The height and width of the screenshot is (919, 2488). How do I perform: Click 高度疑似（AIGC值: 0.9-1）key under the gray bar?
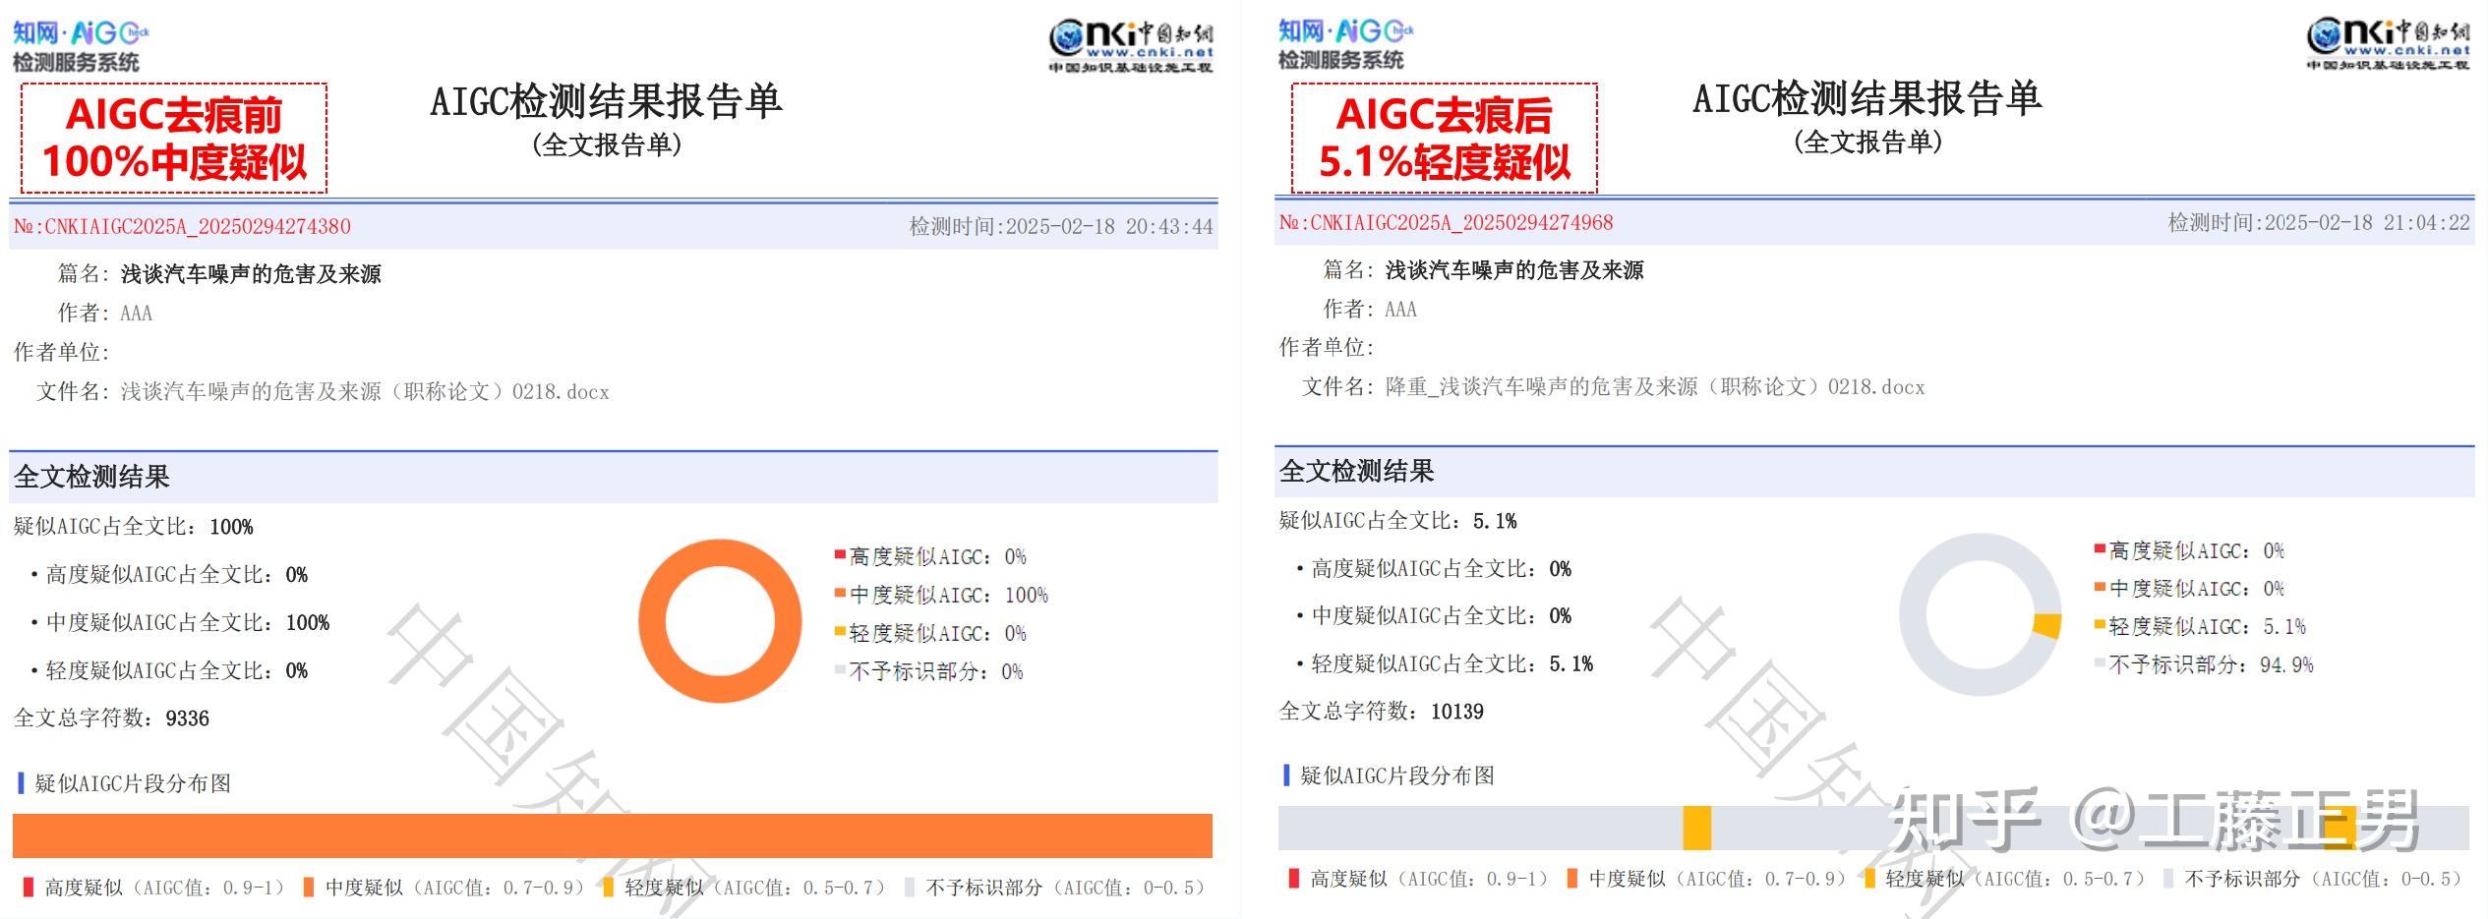(x=1419, y=879)
